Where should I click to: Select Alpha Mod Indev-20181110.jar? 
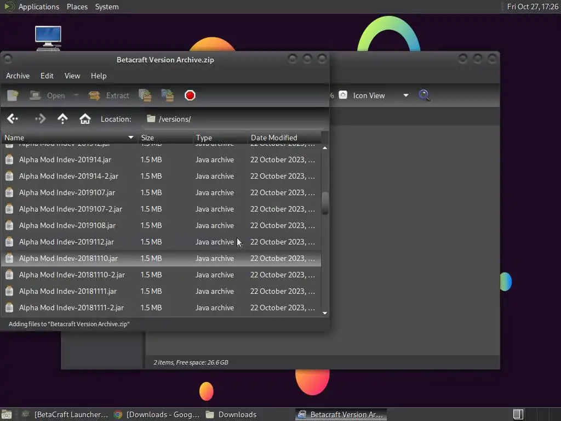[161, 259]
